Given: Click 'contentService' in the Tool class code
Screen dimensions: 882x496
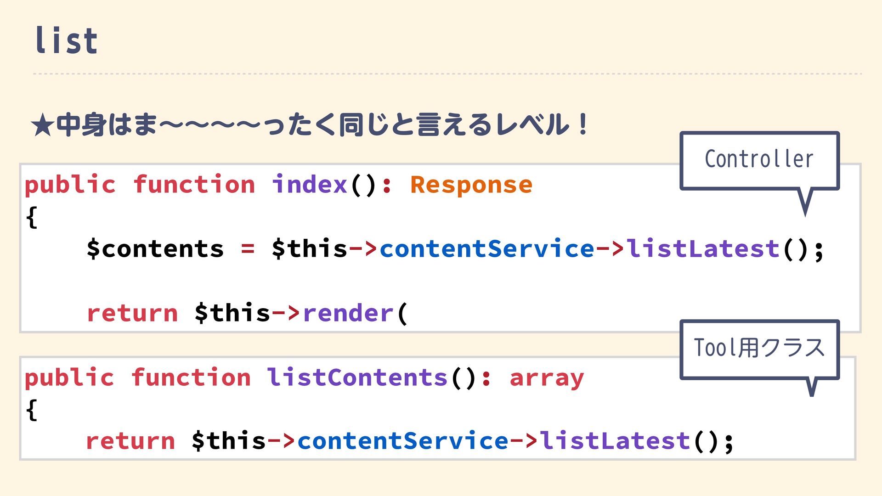Looking at the screenshot, I should click(x=403, y=441).
